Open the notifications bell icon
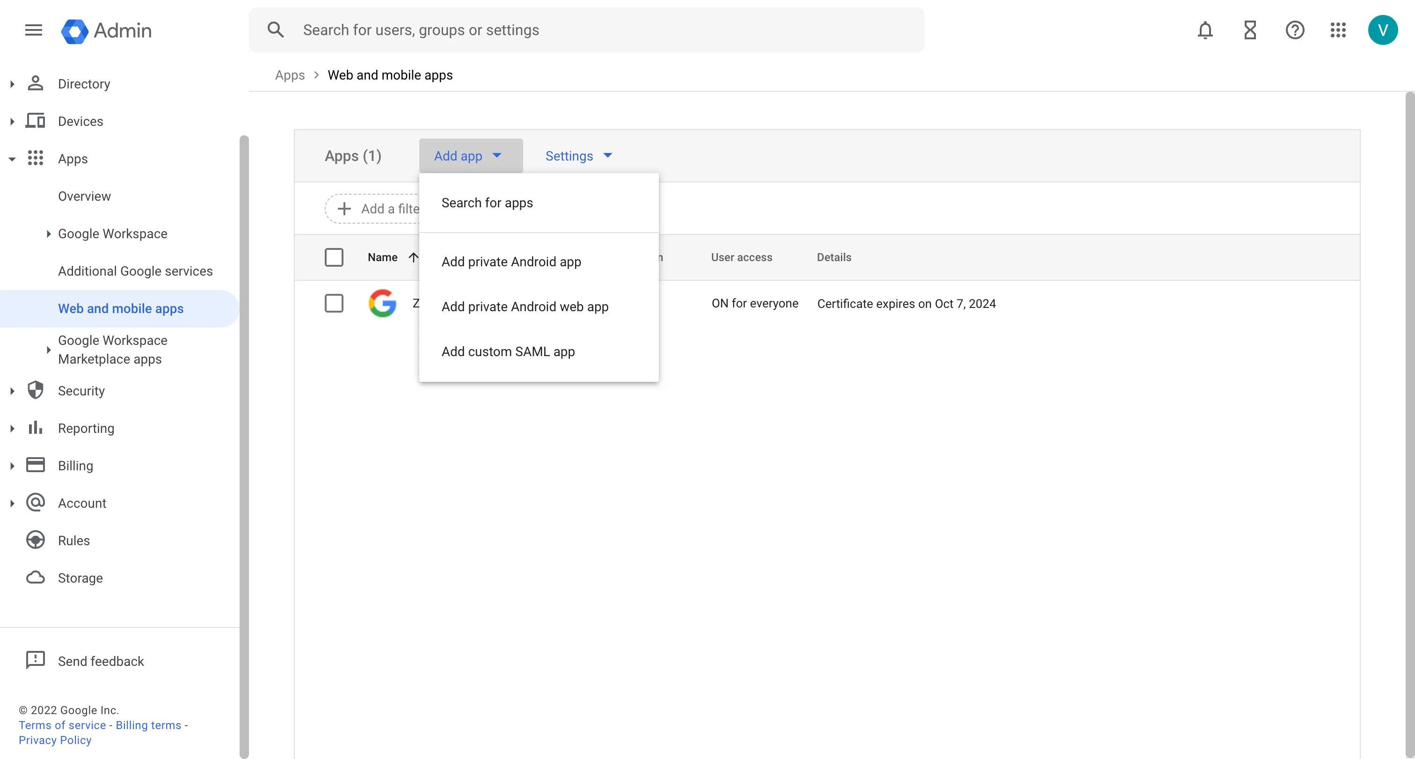The width and height of the screenshot is (1415, 759). coord(1204,29)
